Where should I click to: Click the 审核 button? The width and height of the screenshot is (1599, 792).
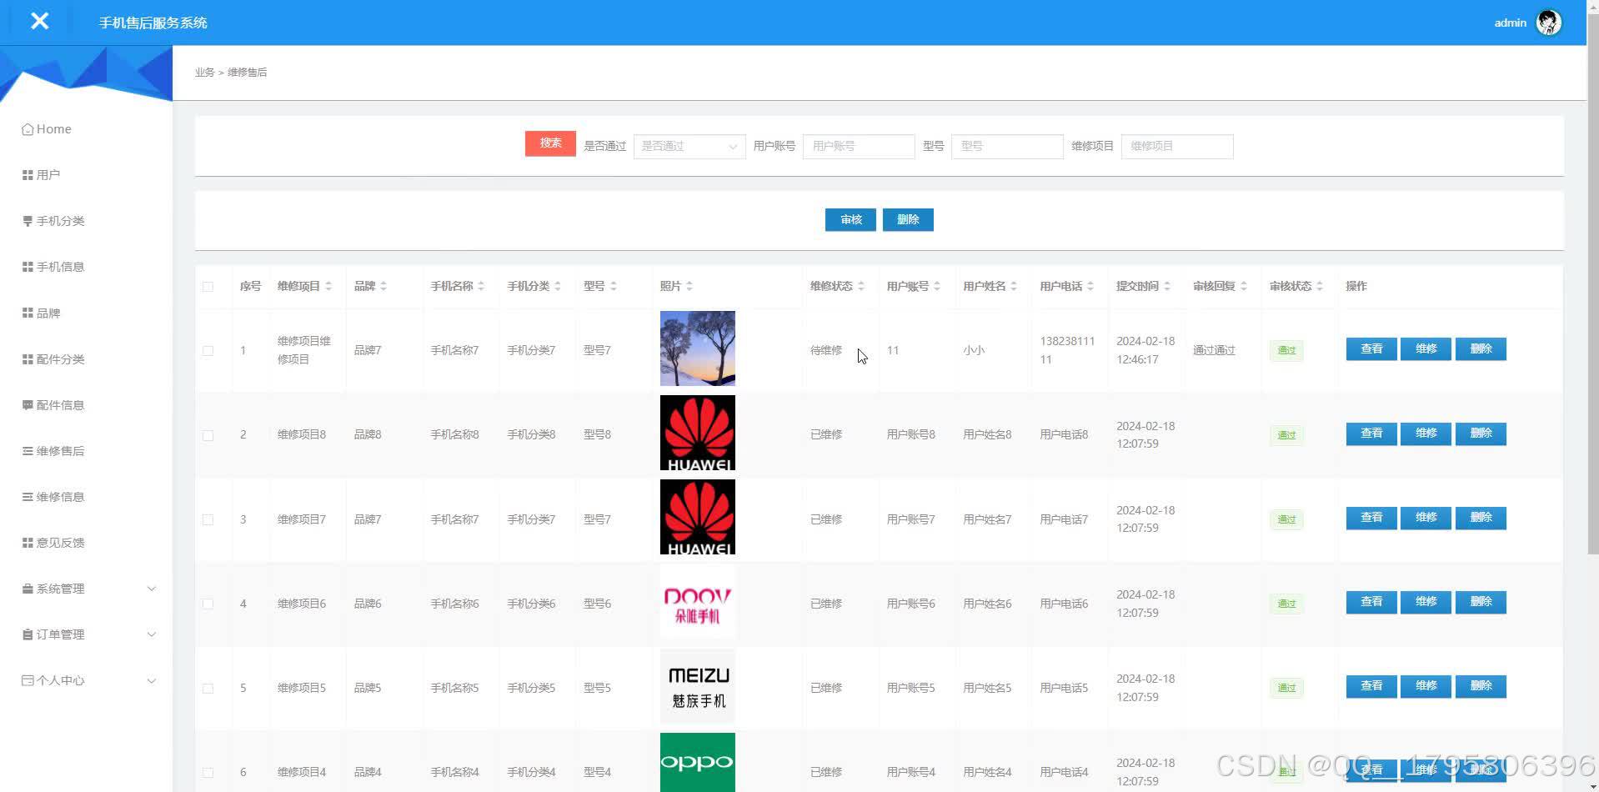pyautogui.click(x=850, y=219)
